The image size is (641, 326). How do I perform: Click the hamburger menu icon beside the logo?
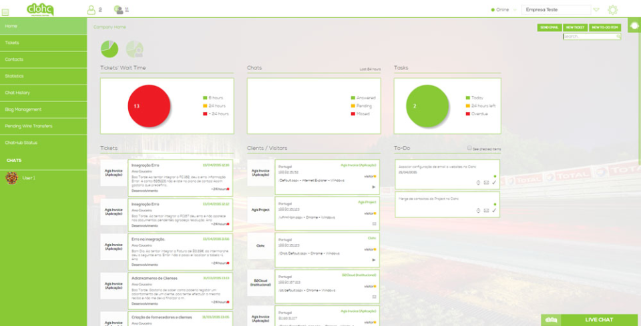coord(5,12)
